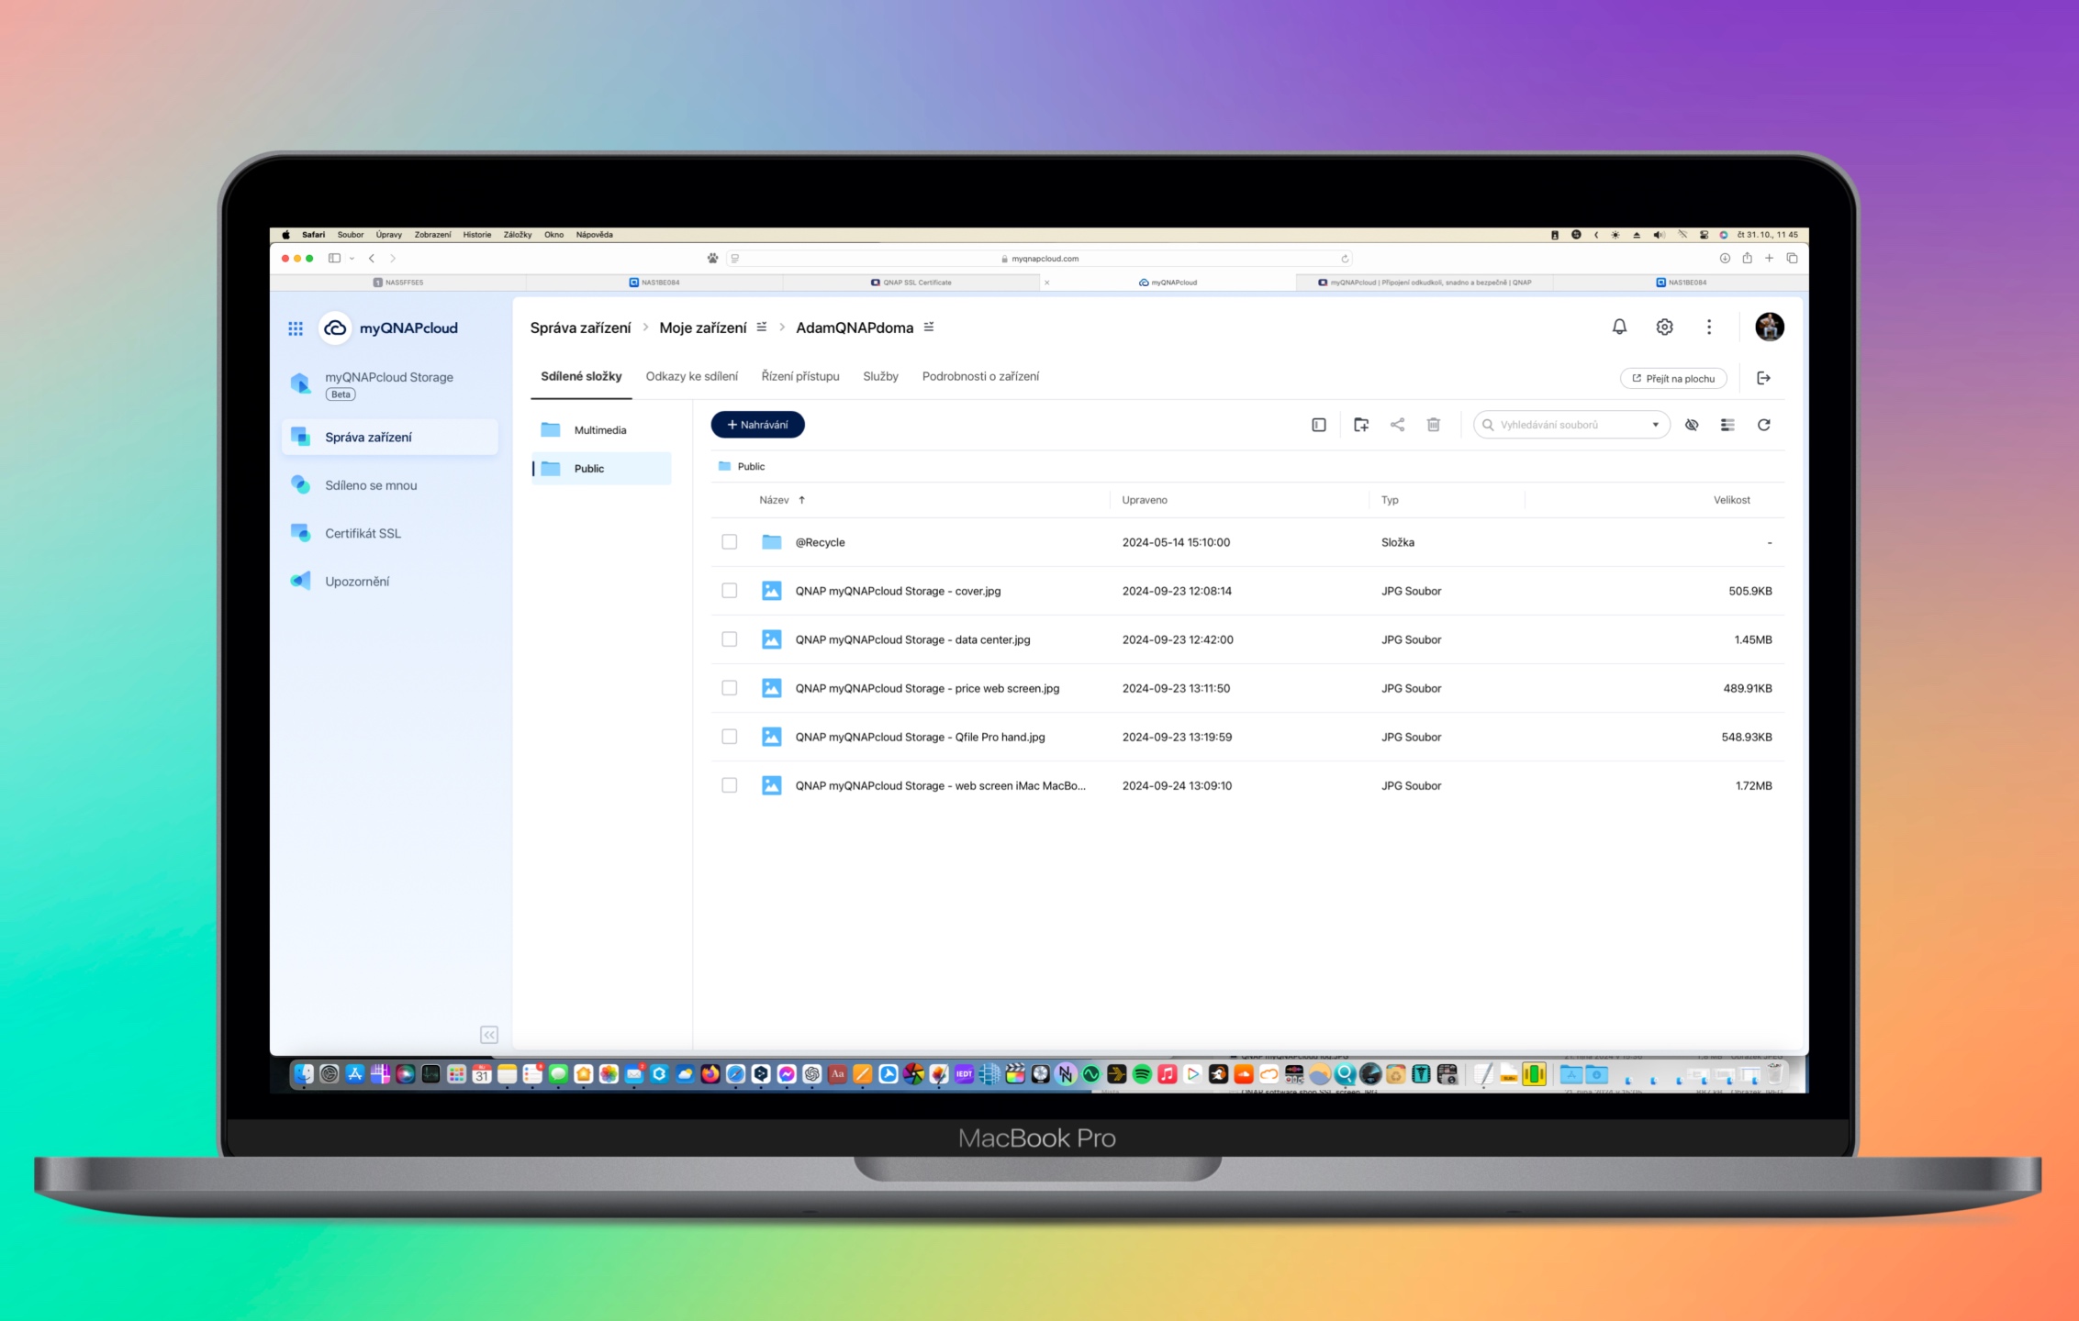Open the app grid launcher icon
The height and width of the screenshot is (1321, 2079).
click(x=296, y=328)
